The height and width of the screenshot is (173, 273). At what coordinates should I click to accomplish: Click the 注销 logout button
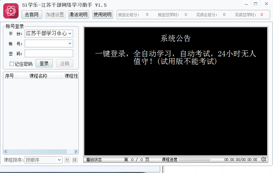65,63
